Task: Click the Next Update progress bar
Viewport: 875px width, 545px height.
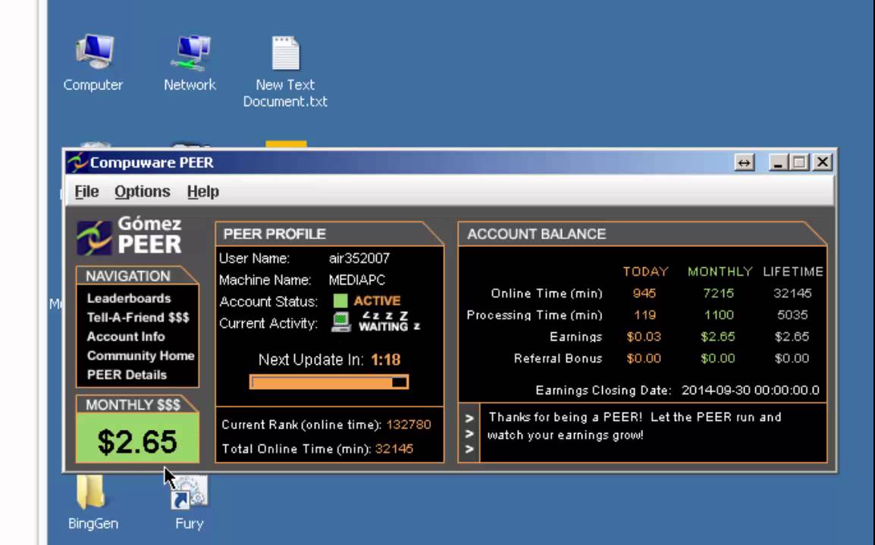Action: (x=328, y=381)
